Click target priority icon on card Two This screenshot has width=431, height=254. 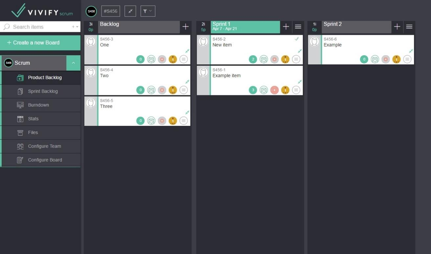pyautogui.click(x=162, y=90)
